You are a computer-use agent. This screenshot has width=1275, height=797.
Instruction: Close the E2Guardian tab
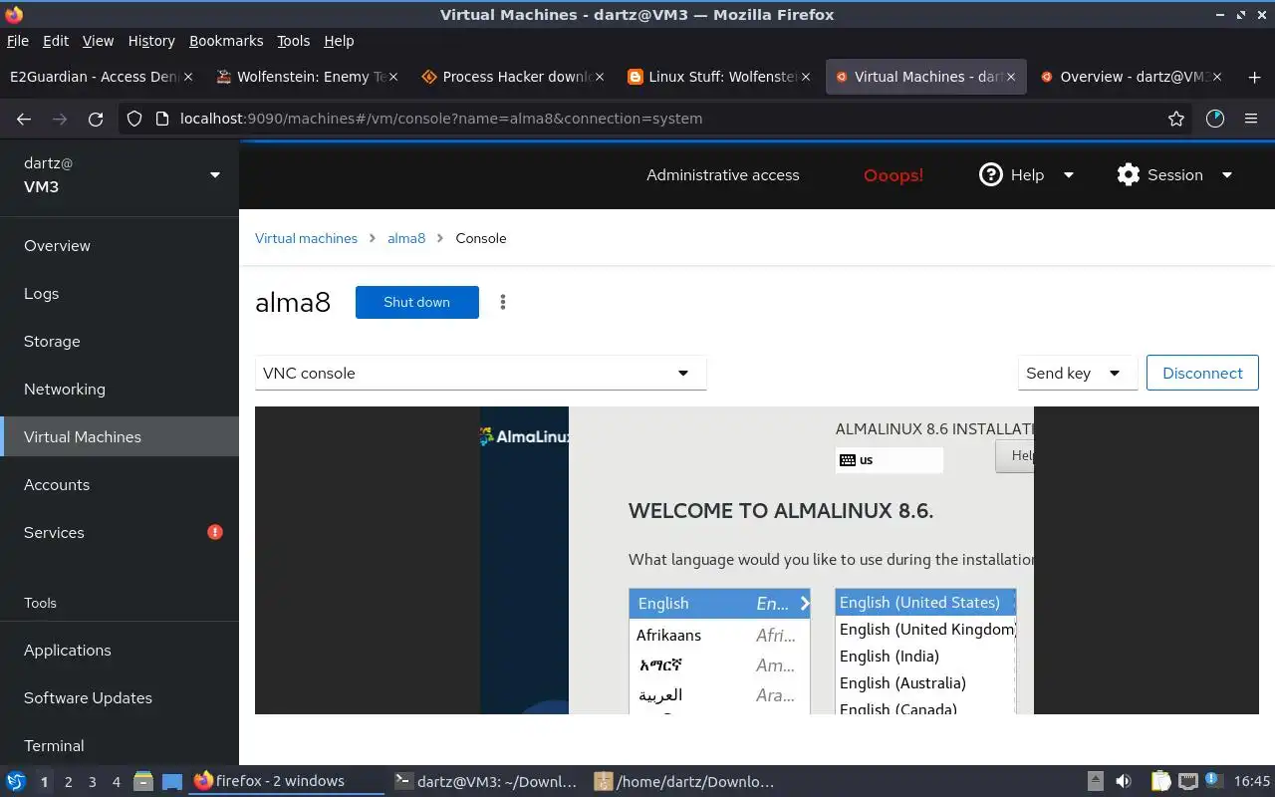[187, 77]
